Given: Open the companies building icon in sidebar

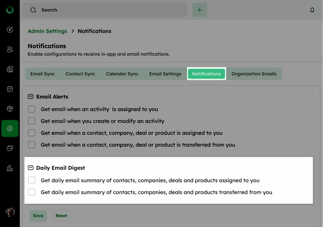Looking at the screenshot, I should [10, 69].
